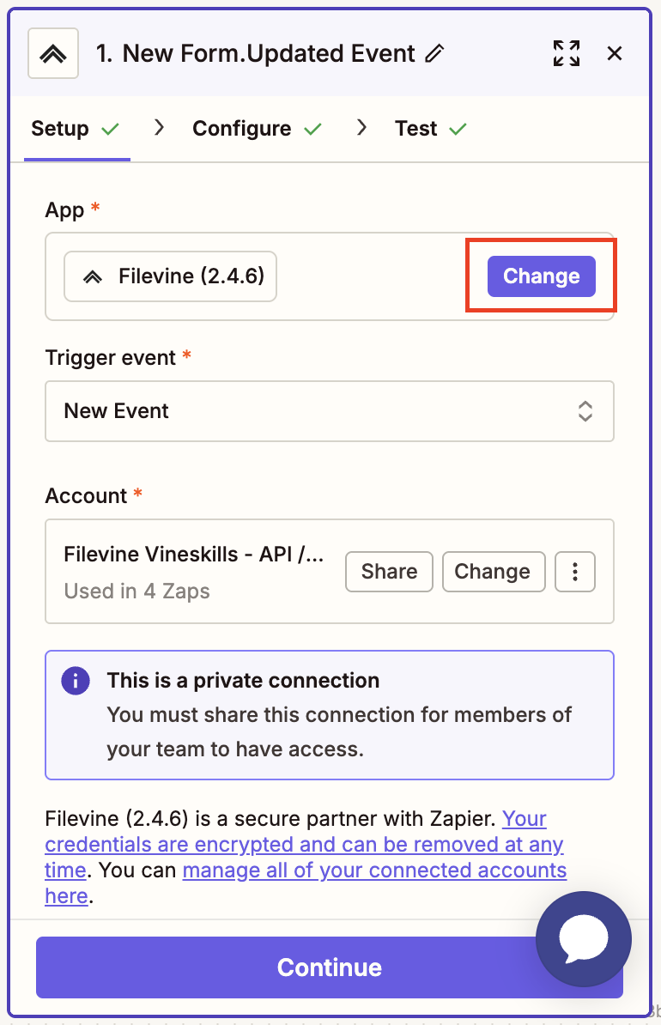Screen dimensions: 661x1025
Task: Click the Filevine (2.4.6) app chip
Action: [171, 276]
